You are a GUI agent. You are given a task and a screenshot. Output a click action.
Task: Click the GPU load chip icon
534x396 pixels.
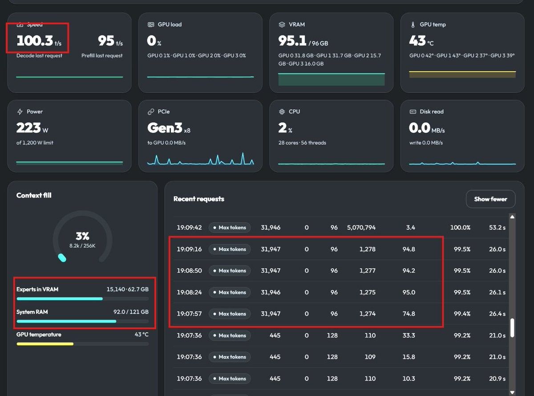(x=150, y=24)
